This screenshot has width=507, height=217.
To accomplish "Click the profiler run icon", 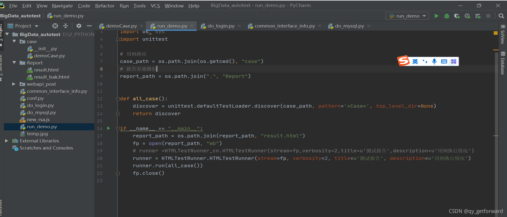I will click(467, 16).
